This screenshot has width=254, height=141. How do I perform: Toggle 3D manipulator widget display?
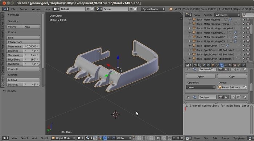tap(100, 138)
